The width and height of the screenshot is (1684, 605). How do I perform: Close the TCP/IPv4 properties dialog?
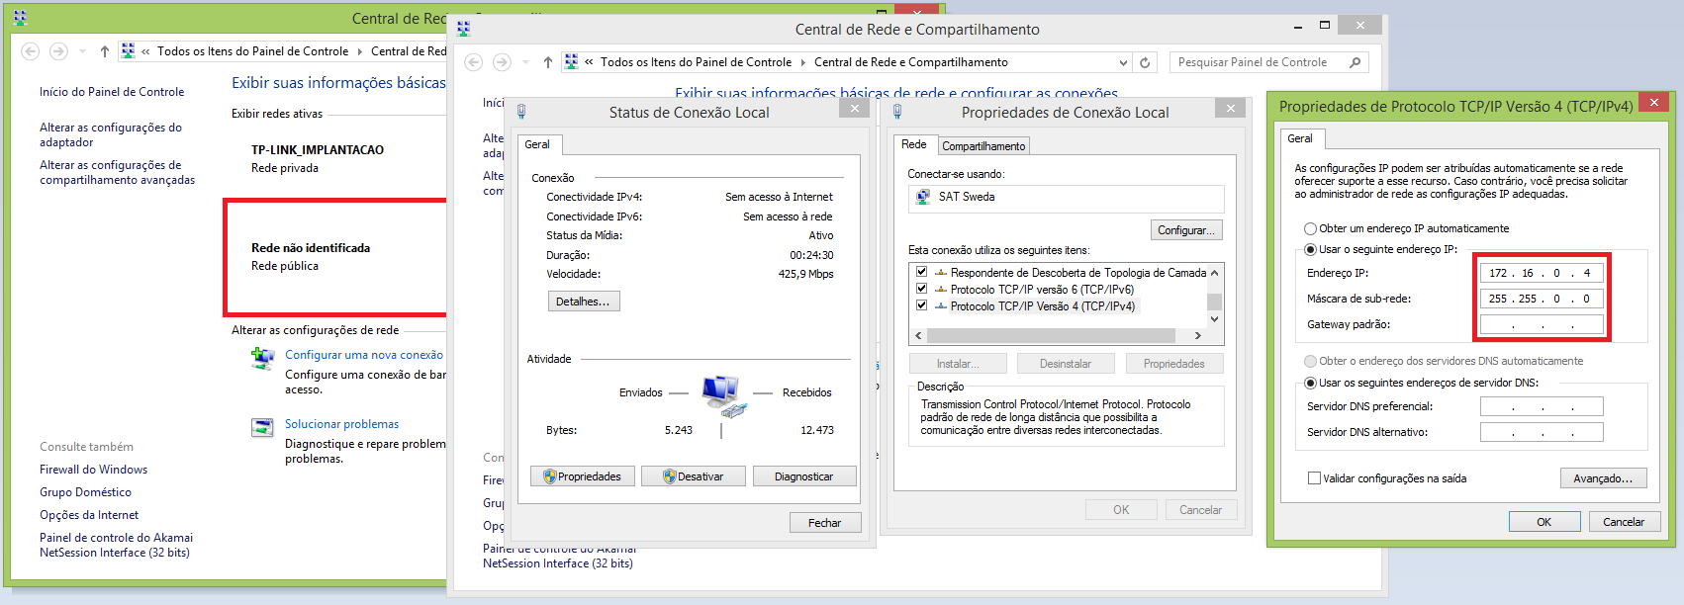tap(1654, 102)
